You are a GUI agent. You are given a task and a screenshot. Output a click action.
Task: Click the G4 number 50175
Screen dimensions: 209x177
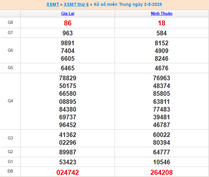point(68,86)
